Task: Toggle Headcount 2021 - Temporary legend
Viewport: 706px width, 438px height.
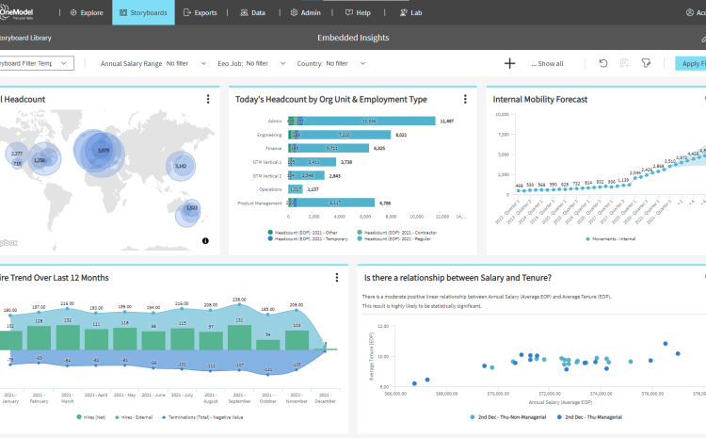Action: click(308, 239)
